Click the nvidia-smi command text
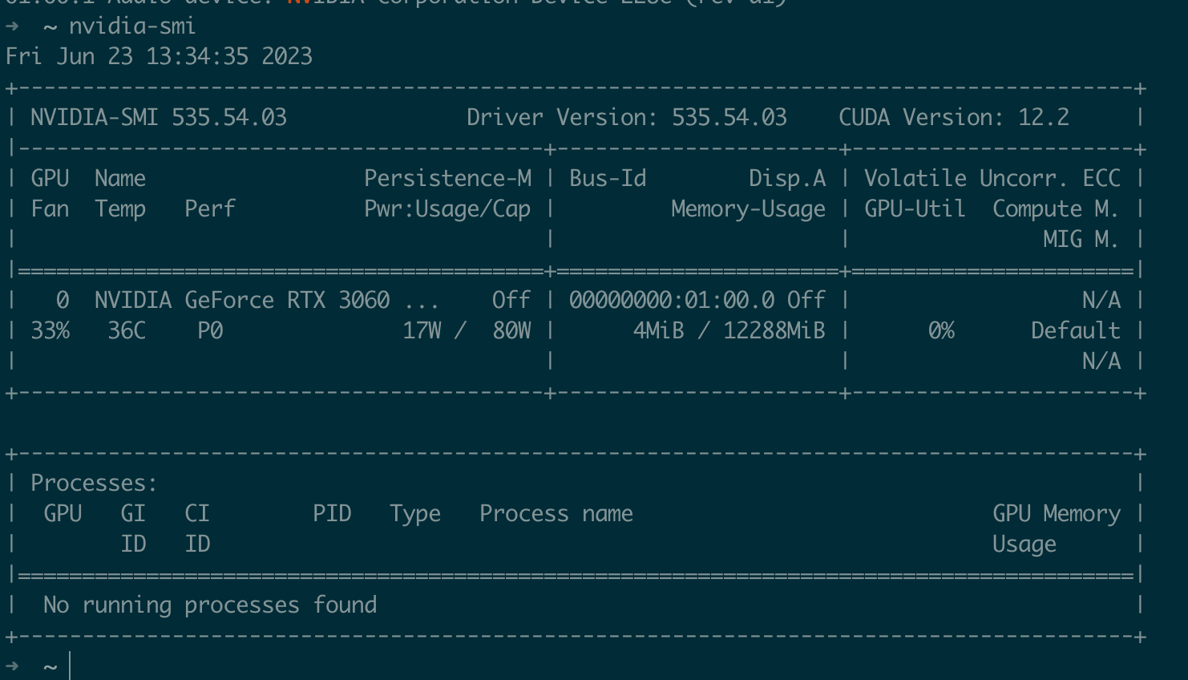The image size is (1188, 680). point(131,26)
